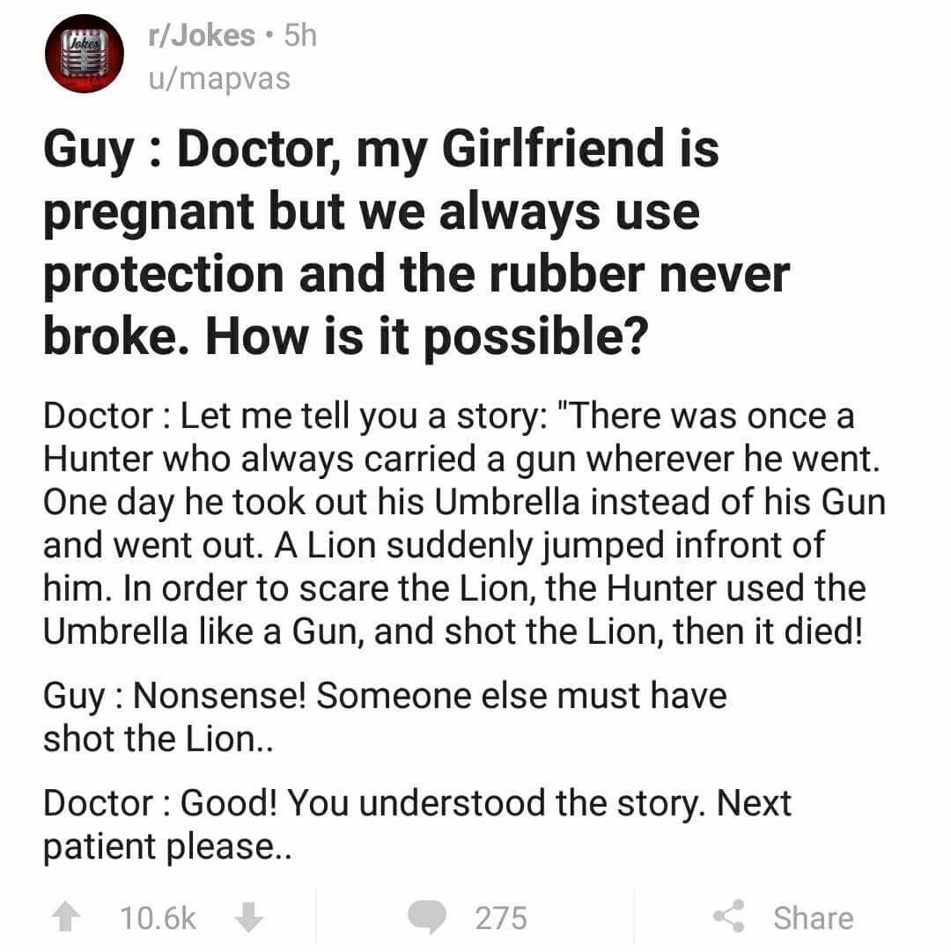Click the 10.6k vote score
The width and height of the screenshot is (951, 952).
click(158, 918)
